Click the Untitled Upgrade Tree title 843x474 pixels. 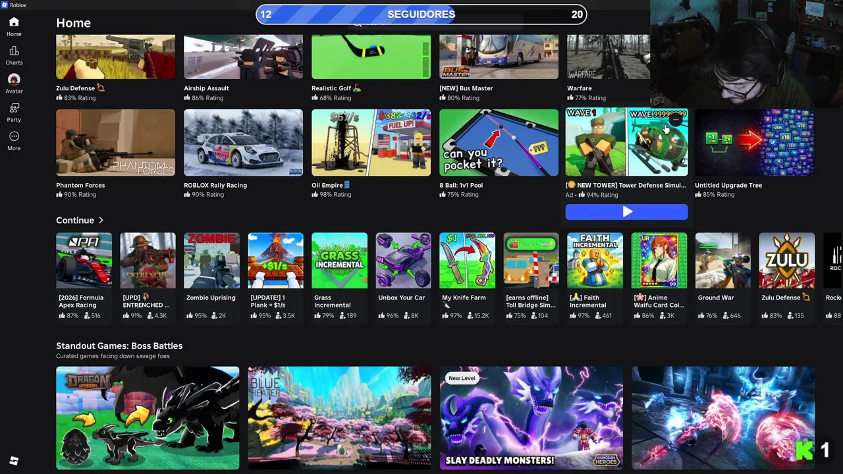(x=728, y=185)
